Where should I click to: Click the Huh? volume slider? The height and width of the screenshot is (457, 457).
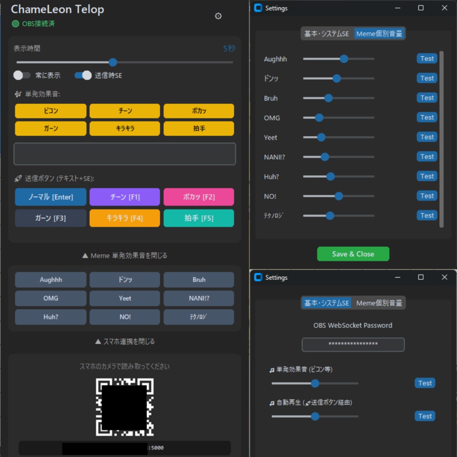pyautogui.click(x=339, y=176)
